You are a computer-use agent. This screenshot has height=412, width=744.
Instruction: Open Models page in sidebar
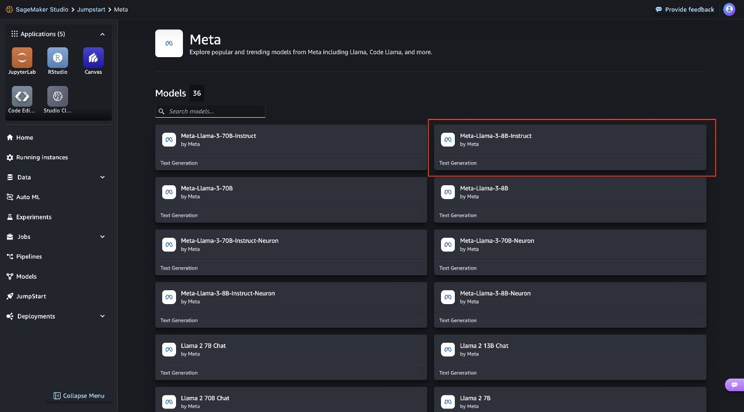click(x=27, y=276)
